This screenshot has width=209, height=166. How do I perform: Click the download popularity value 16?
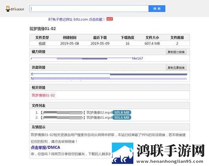point(127,44)
